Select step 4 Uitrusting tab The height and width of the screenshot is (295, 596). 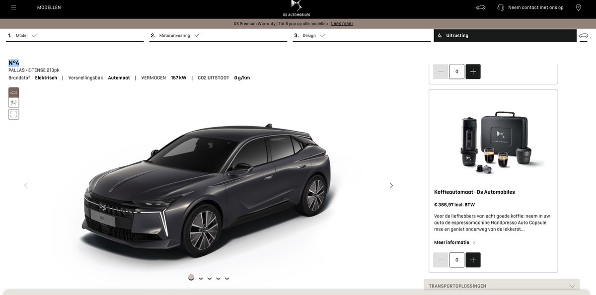point(505,35)
